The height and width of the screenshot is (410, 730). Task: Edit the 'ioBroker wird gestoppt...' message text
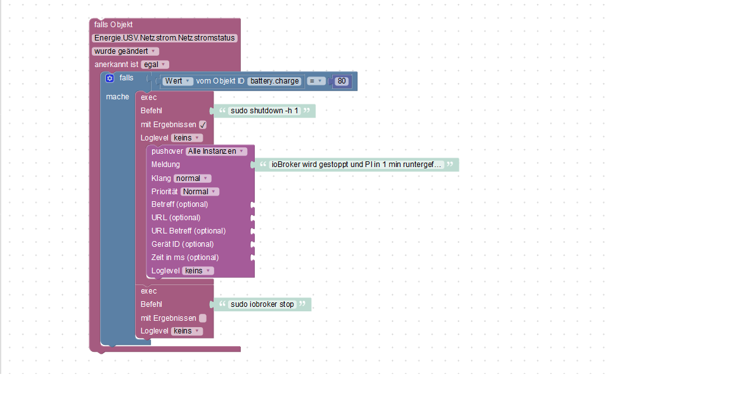pyautogui.click(x=356, y=165)
